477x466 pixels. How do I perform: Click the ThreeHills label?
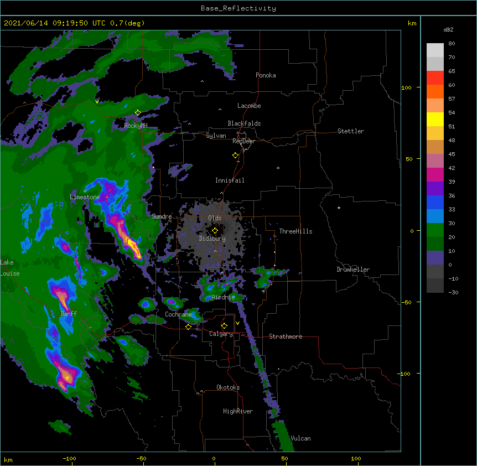295,231
